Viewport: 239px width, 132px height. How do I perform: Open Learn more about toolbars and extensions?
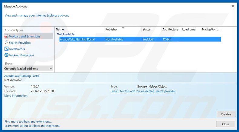[32, 126]
